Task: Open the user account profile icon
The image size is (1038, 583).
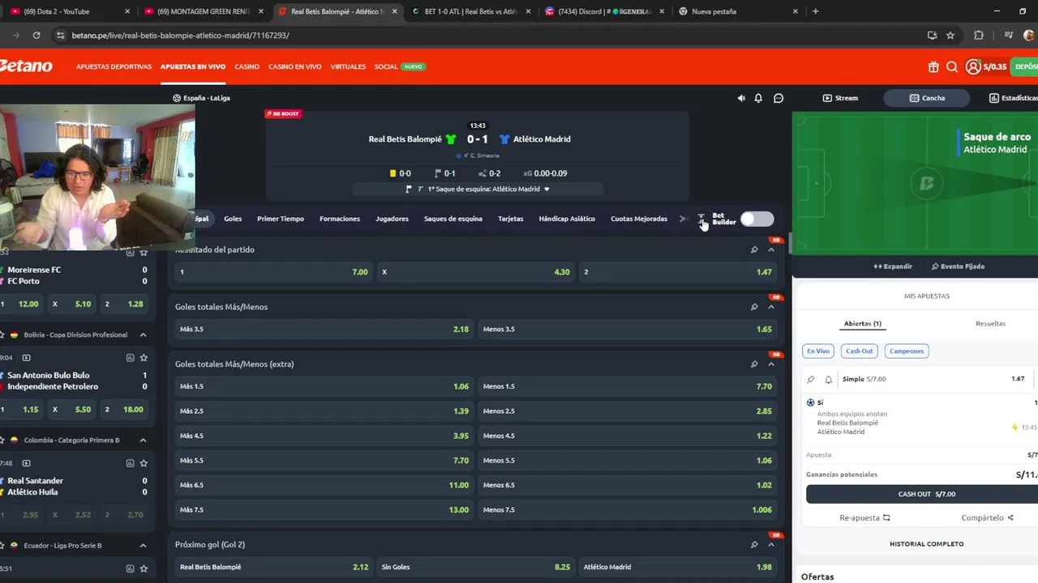Action: click(x=973, y=67)
